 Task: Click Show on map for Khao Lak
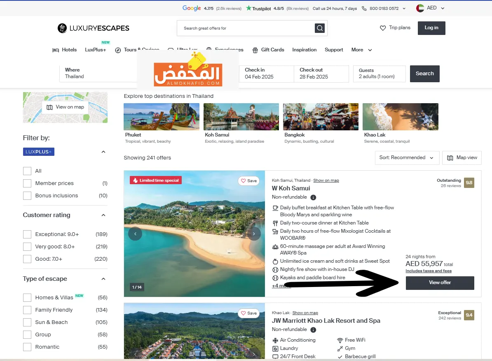305,313
